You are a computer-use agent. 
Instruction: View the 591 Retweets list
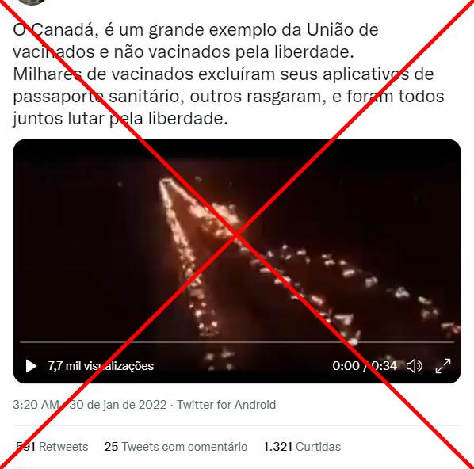[52, 447]
